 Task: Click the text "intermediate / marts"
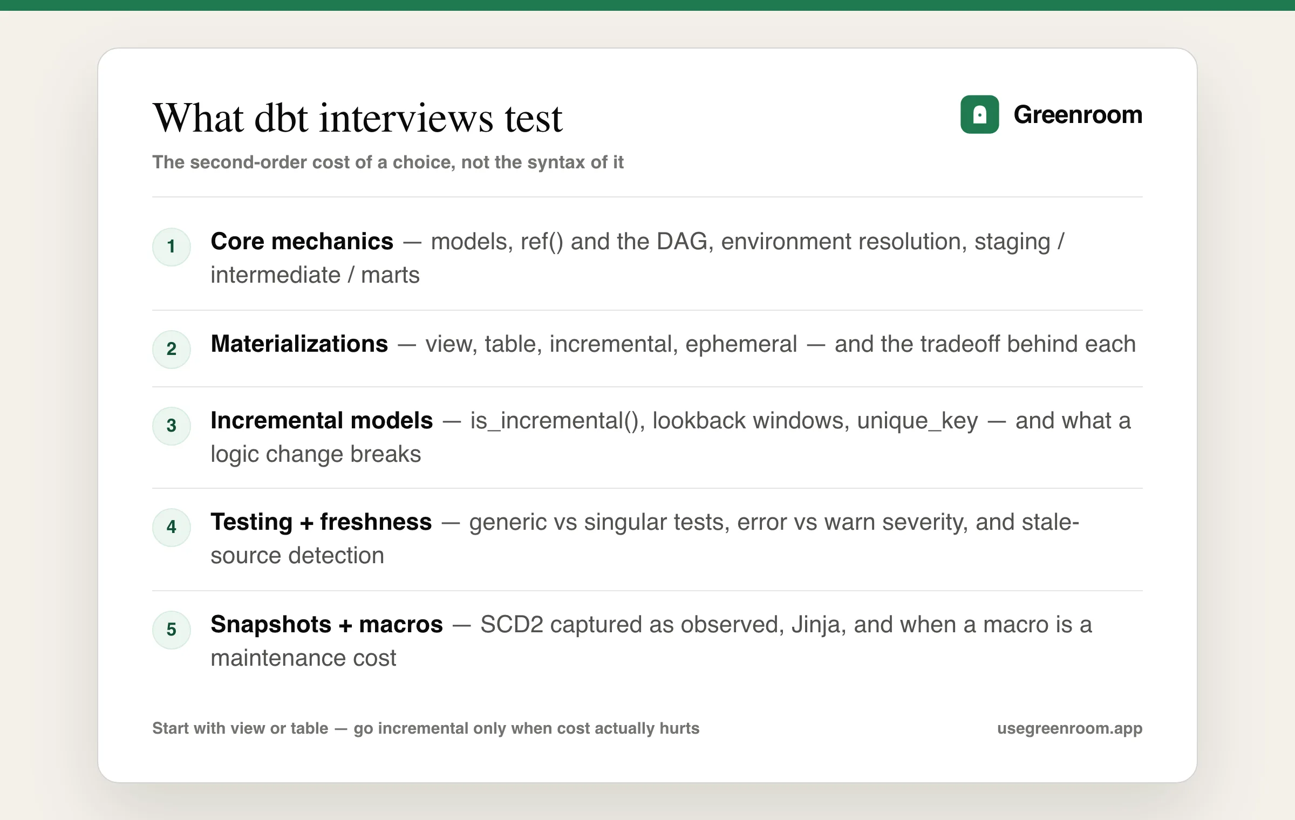tap(315, 275)
